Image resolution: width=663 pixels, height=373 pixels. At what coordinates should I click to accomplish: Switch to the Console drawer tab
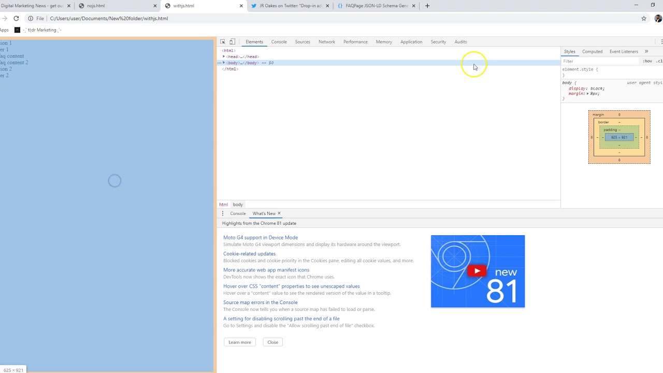(238, 213)
